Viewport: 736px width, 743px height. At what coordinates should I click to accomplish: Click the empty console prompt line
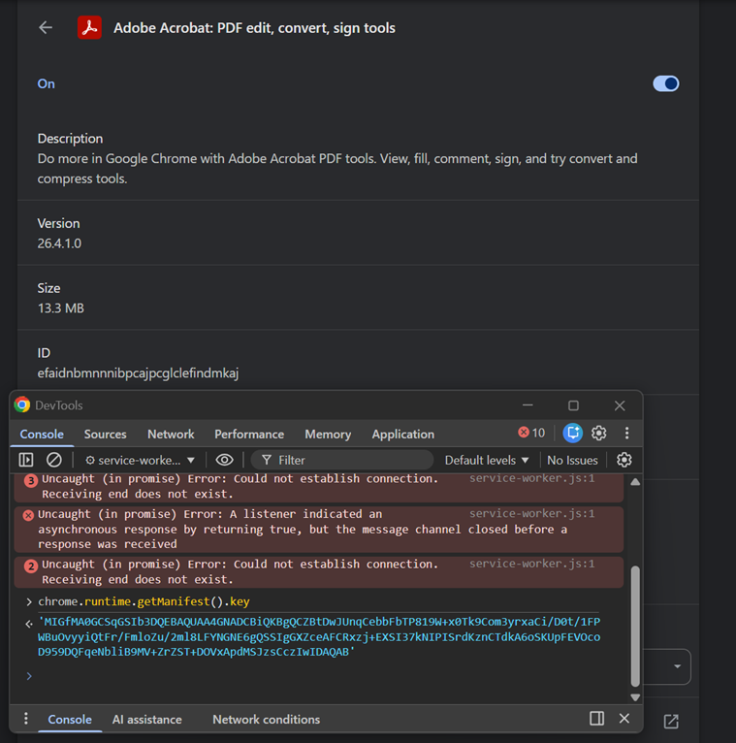click(319, 676)
